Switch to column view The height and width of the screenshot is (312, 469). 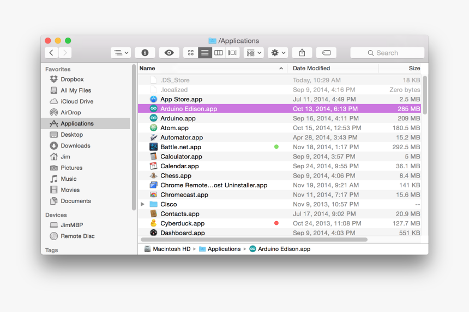point(219,53)
